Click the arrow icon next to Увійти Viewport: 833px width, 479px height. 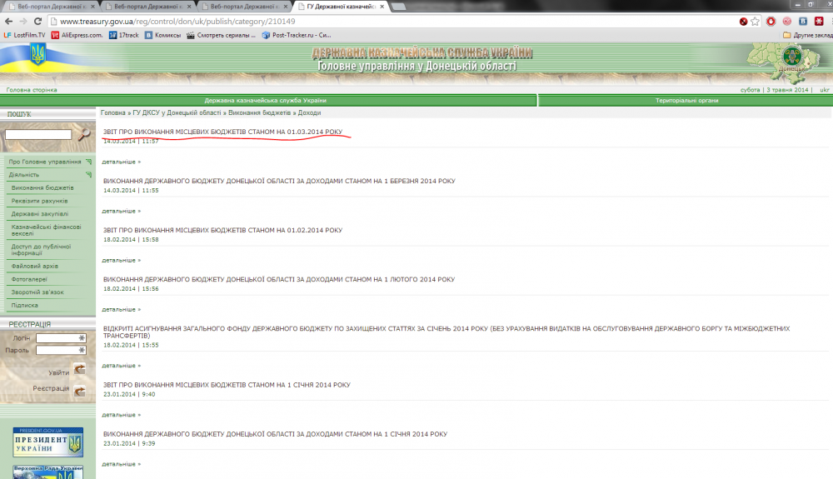point(80,369)
